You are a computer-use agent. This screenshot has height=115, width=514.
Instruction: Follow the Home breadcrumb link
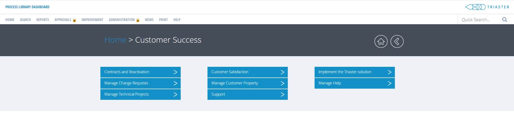pos(115,40)
